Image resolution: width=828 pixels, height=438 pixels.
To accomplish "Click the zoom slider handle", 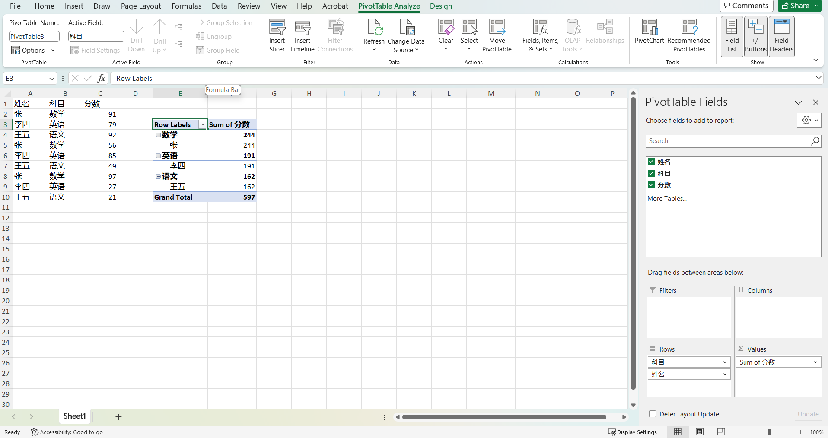I will (769, 432).
